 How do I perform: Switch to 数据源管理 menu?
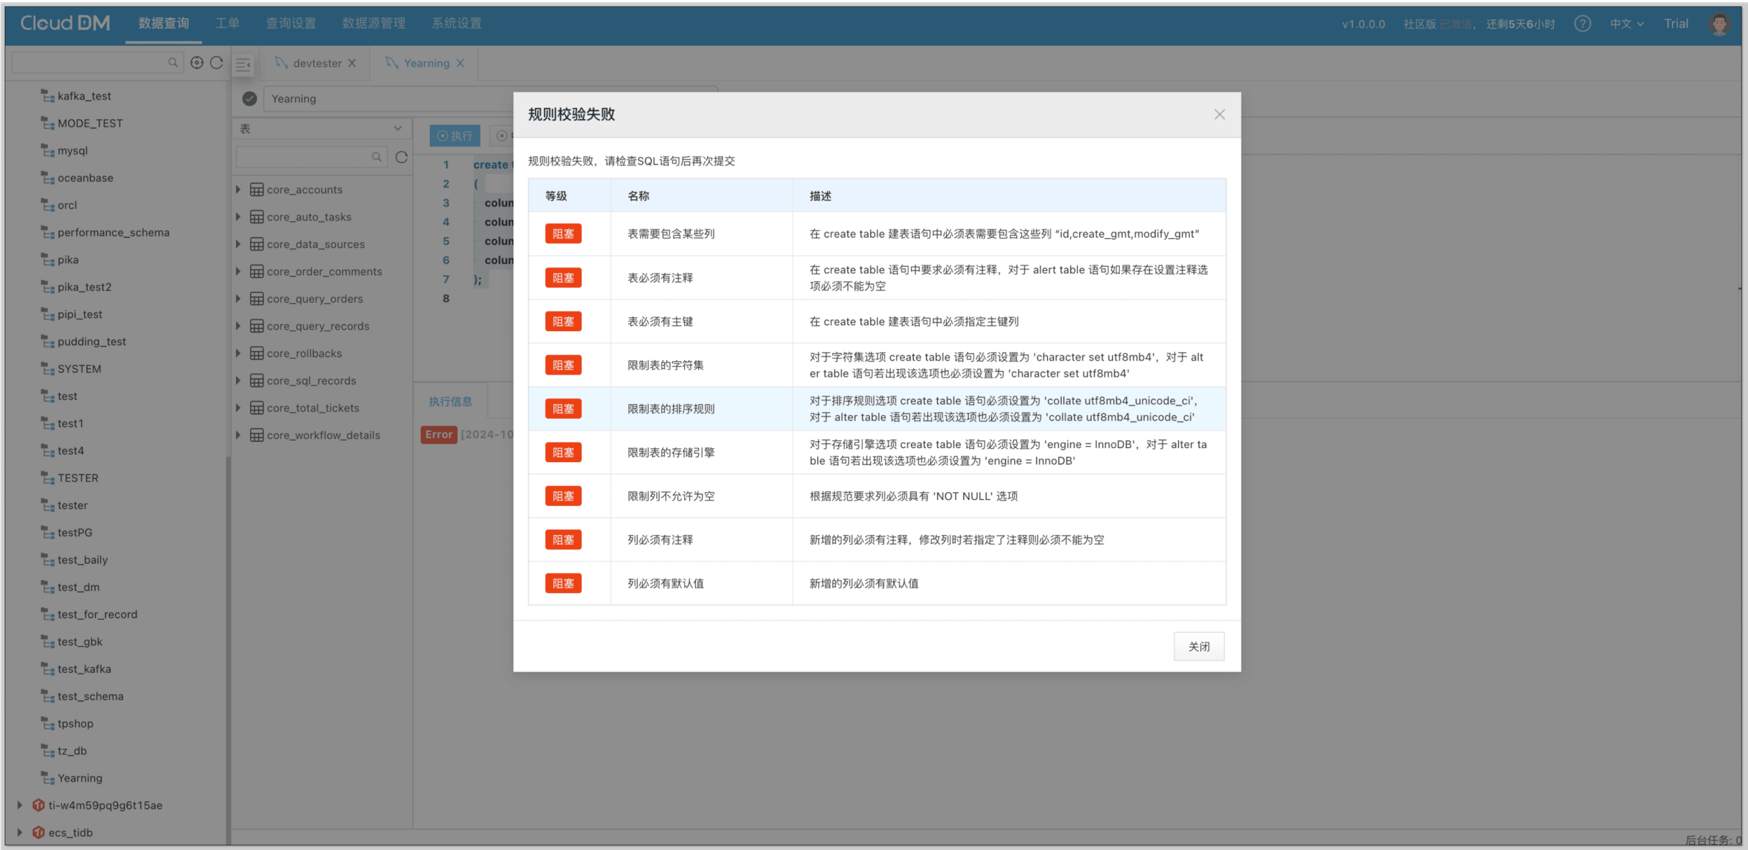pyautogui.click(x=373, y=24)
